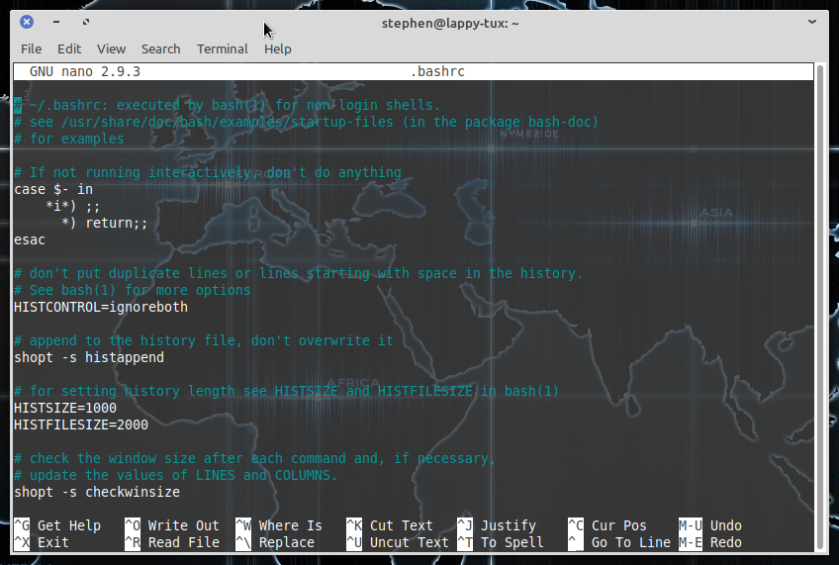Viewport: 839px width, 565px height.
Task: Click the ^U Uncut Text shortcut
Action: 398,542
